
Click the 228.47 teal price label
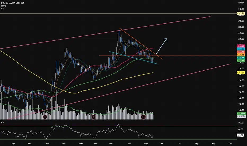241,58
